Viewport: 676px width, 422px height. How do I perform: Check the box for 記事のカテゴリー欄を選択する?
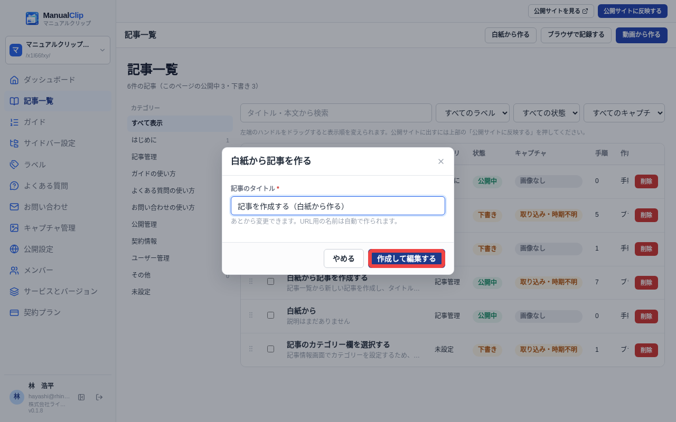[270, 349]
